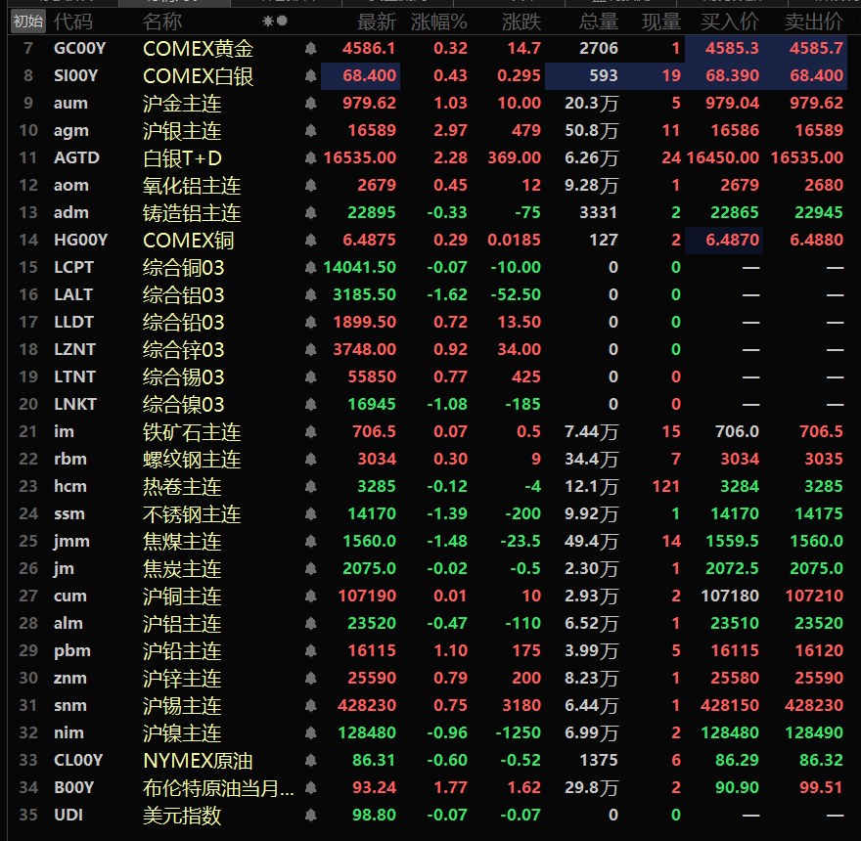Click the bell icon for 螺纹钢主连
The width and height of the screenshot is (861, 841).
[x=311, y=460]
